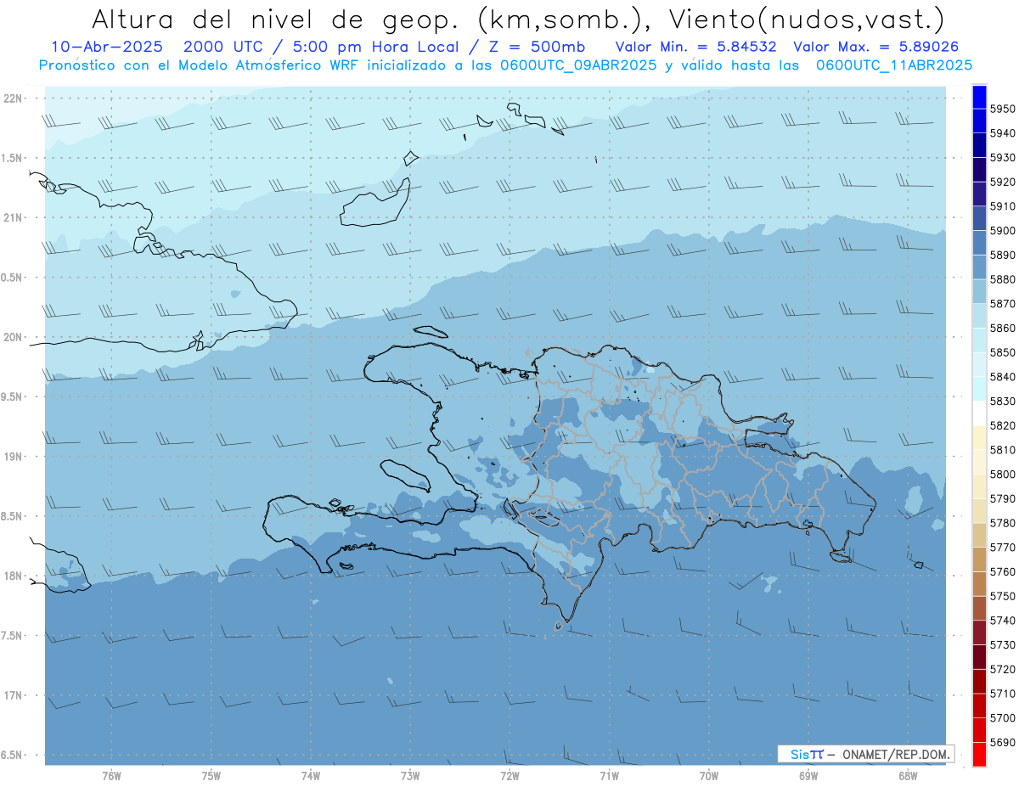
Task: Click the '73W' longitude label
Action: pyautogui.click(x=410, y=776)
